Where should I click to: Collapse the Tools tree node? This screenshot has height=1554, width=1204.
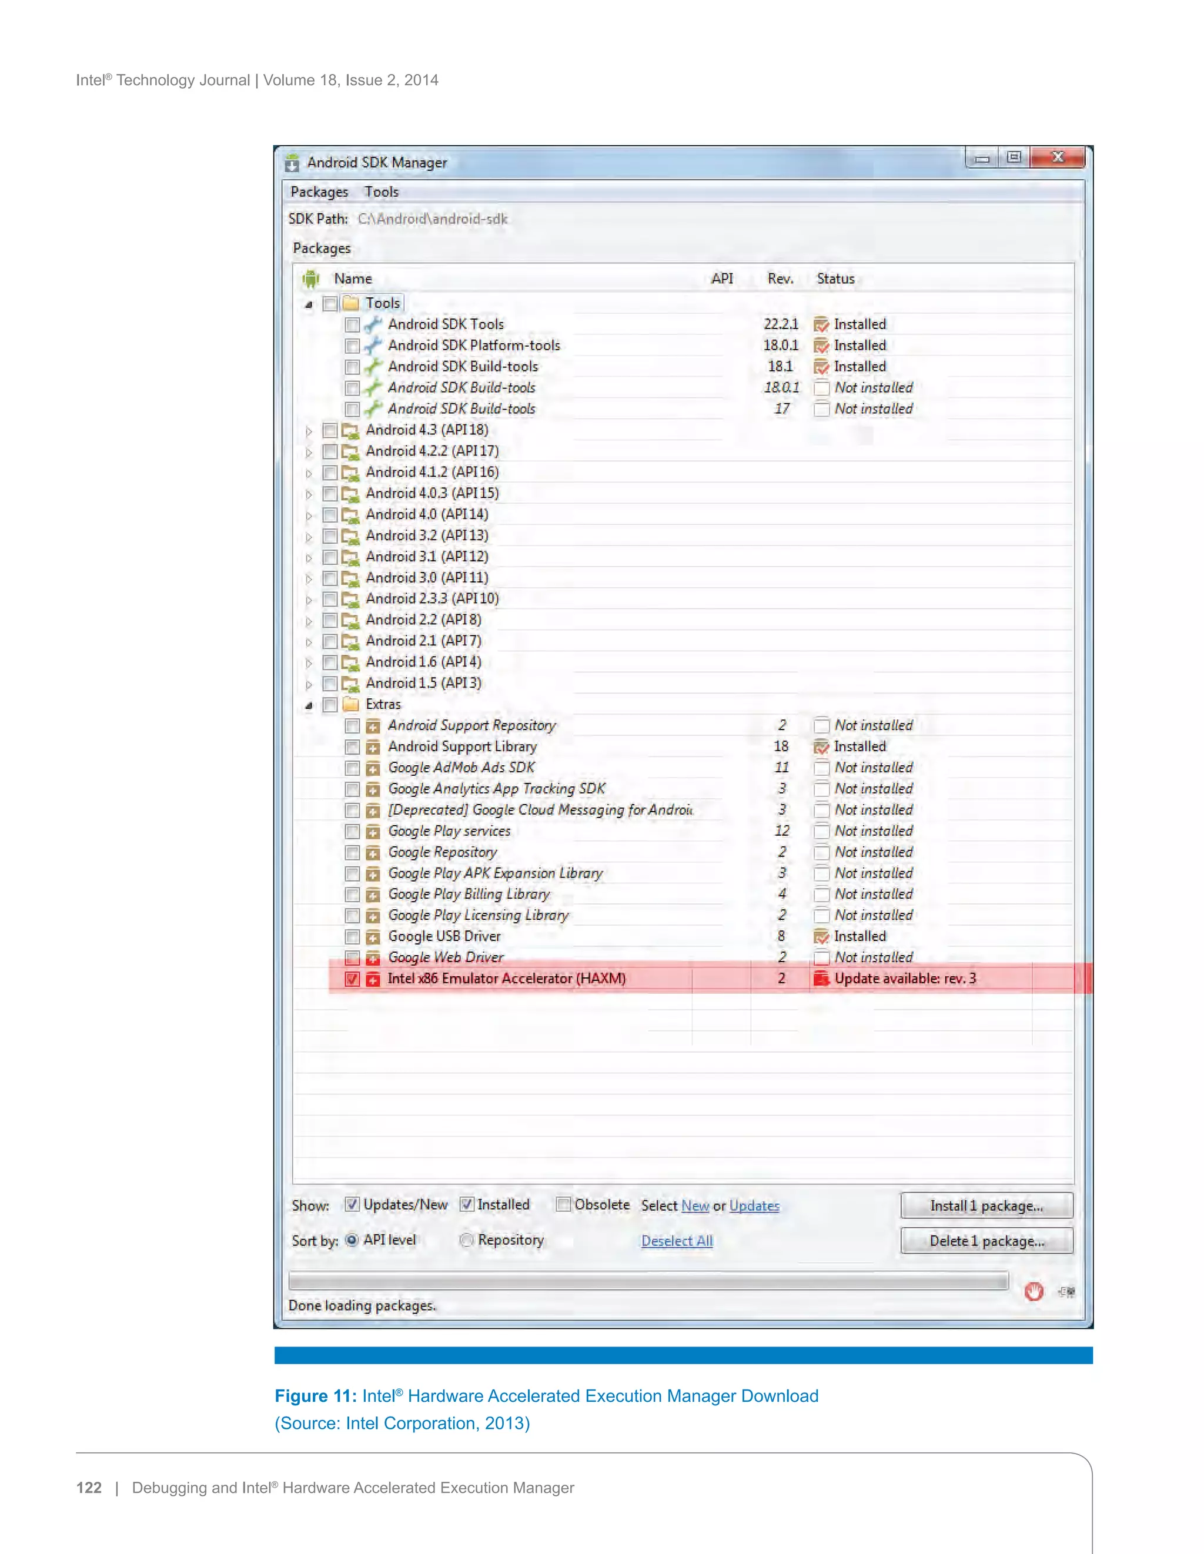[x=309, y=304]
